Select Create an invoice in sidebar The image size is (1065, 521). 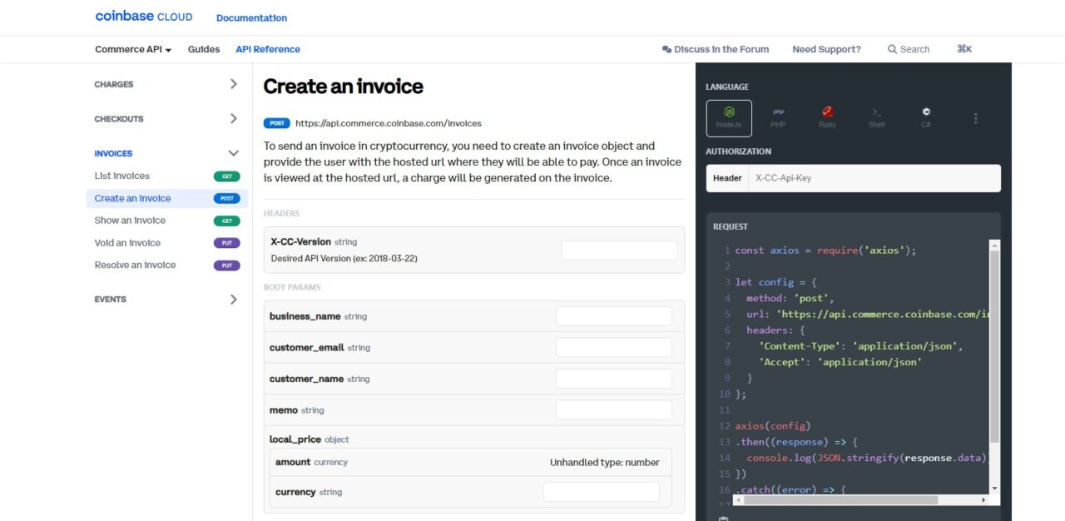[167, 198]
